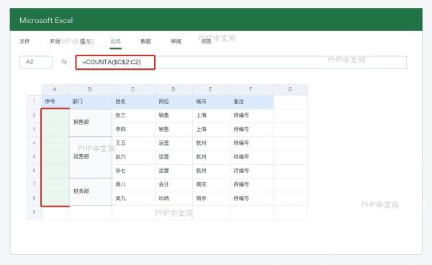Click the cell containing 周八
This screenshot has width=432, height=265.
pyautogui.click(x=133, y=184)
